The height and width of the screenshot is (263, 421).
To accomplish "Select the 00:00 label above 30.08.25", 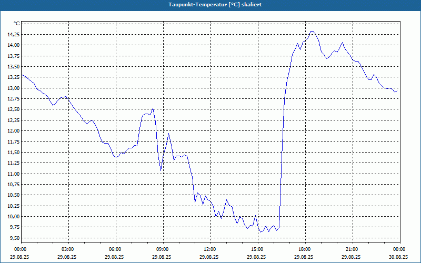I will pyautogui.click(x=400, y=249).
